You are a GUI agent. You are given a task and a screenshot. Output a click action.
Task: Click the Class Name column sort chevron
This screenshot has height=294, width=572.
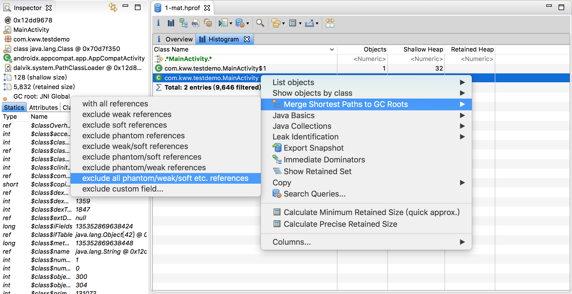332,50
